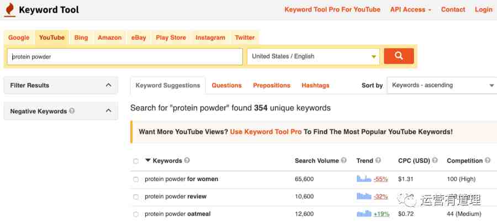The height and width of the screenshot is (222, 497).
Task: Click the Keyword Tool flame logo
Action: pyautogui.click(x=10, y=10)
